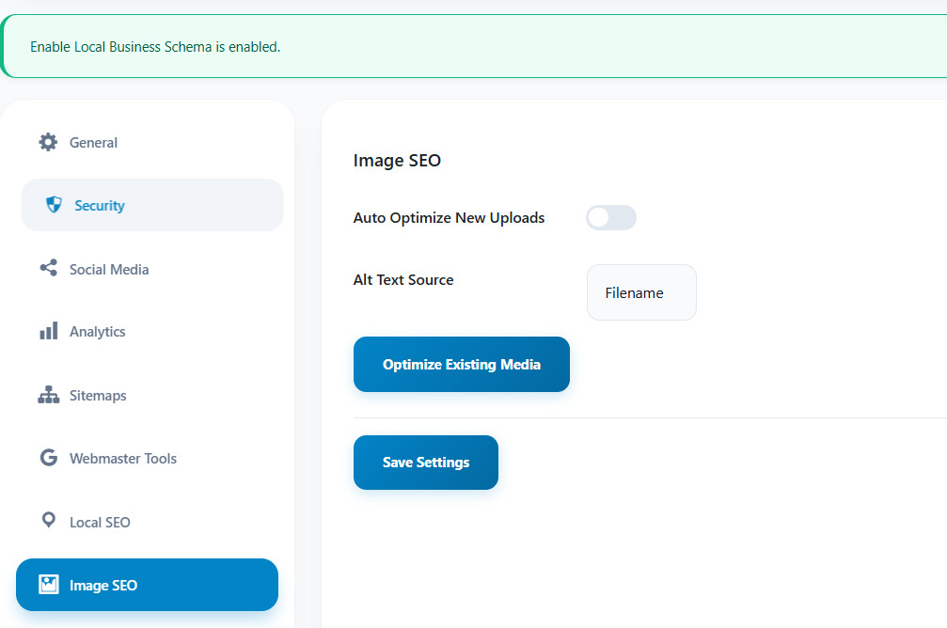
Task: Click the gear icon beside General
Action: [x=48, y=142]
